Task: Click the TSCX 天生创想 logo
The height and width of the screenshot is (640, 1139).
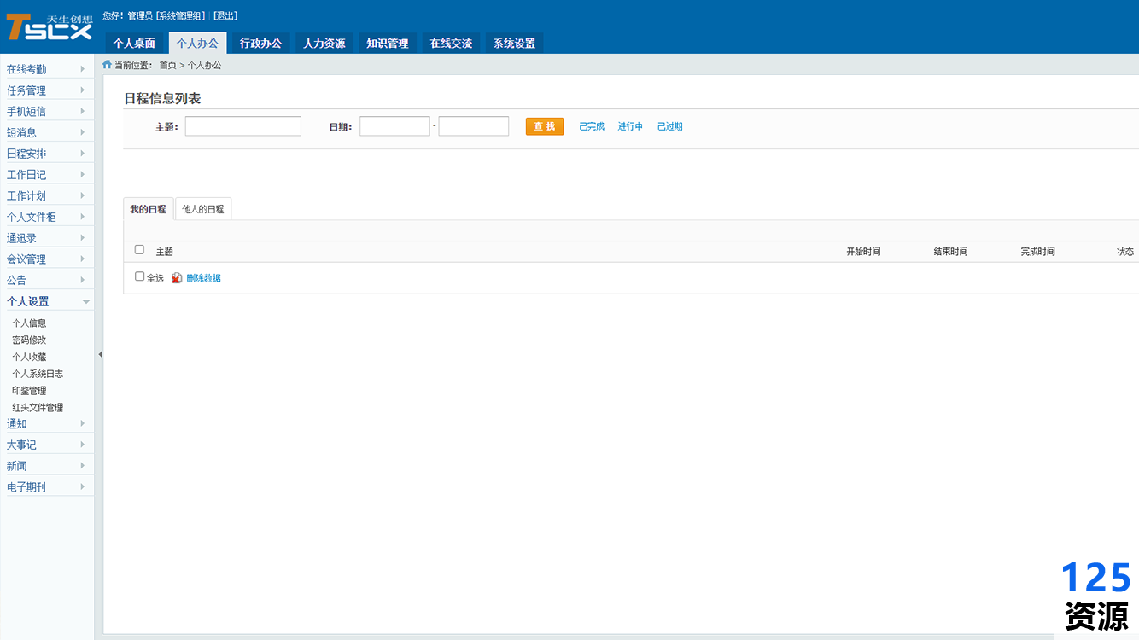Action: 49,26
